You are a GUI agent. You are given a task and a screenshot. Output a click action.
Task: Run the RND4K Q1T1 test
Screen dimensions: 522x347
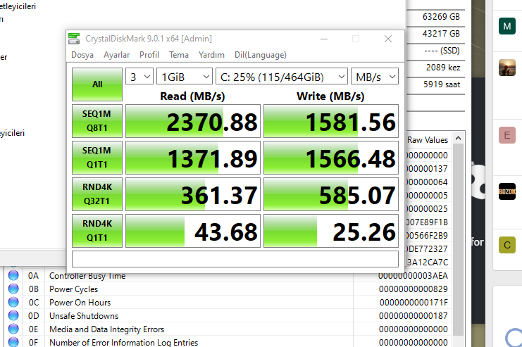pos(97,231)
